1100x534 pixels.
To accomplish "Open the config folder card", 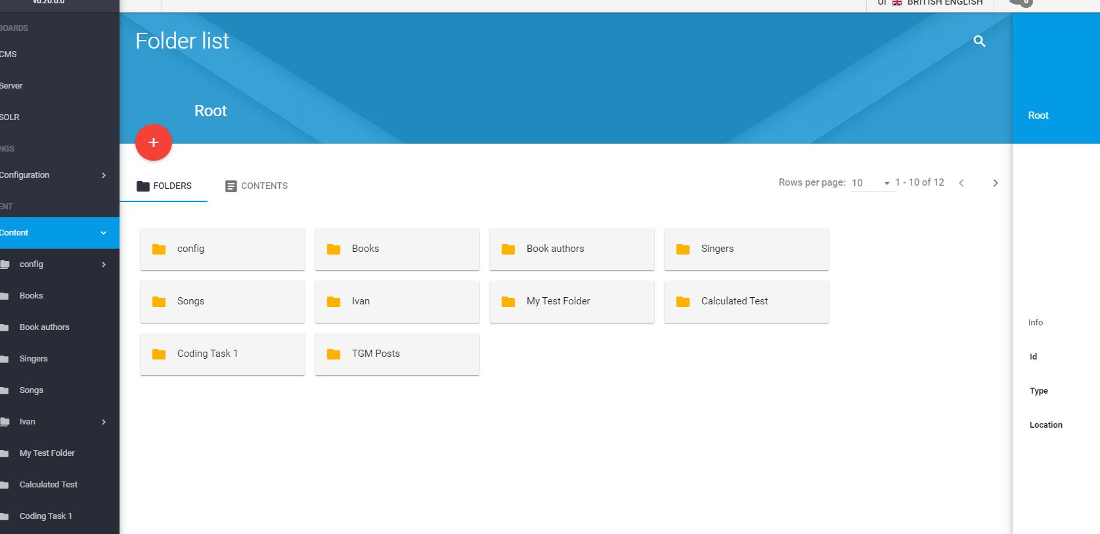I will tap(223, 249).
